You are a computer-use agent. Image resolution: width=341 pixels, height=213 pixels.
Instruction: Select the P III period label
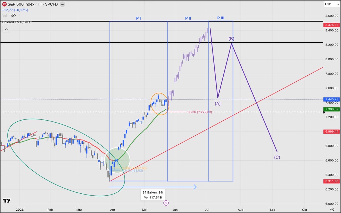(221, 18)
